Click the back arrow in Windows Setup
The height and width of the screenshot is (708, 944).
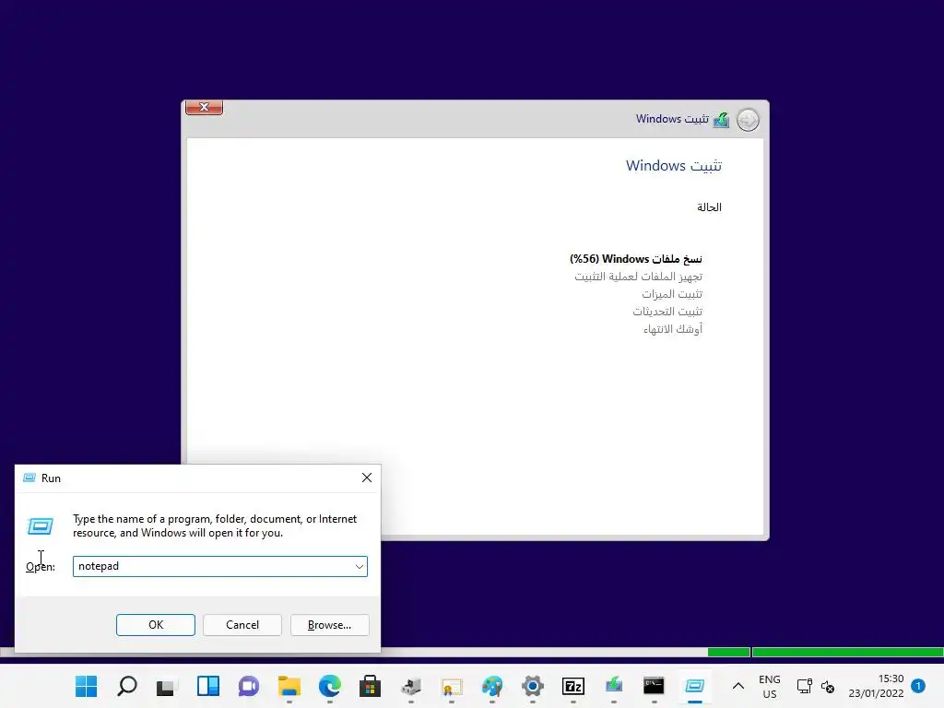point(748,120)
